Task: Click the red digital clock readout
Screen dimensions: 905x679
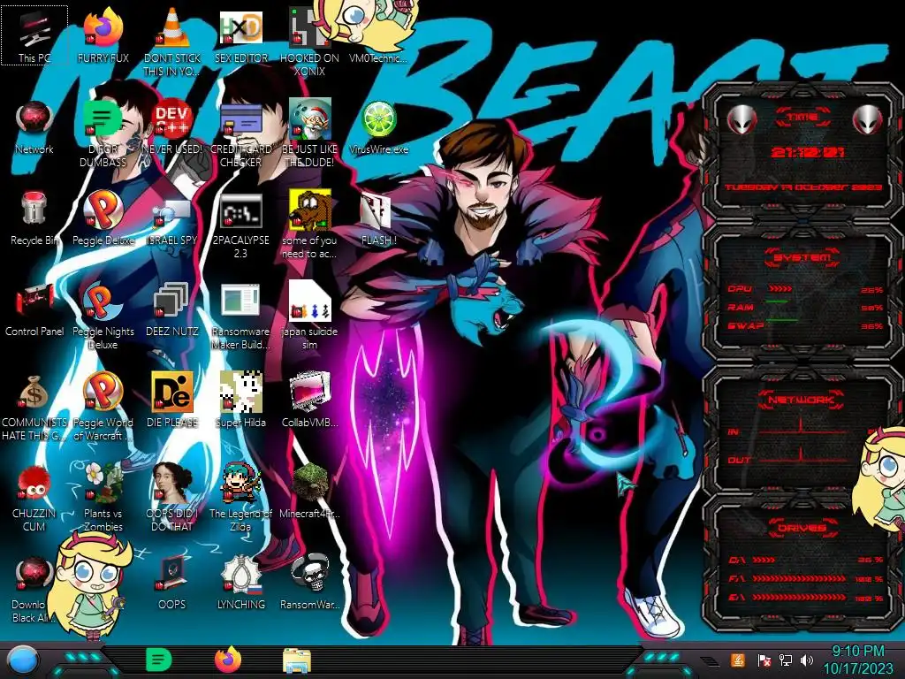Action: (807, 152)
